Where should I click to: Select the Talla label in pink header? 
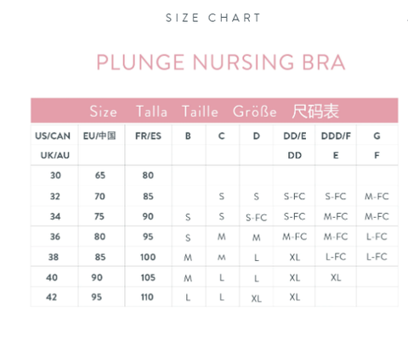[x=151, y=111]
